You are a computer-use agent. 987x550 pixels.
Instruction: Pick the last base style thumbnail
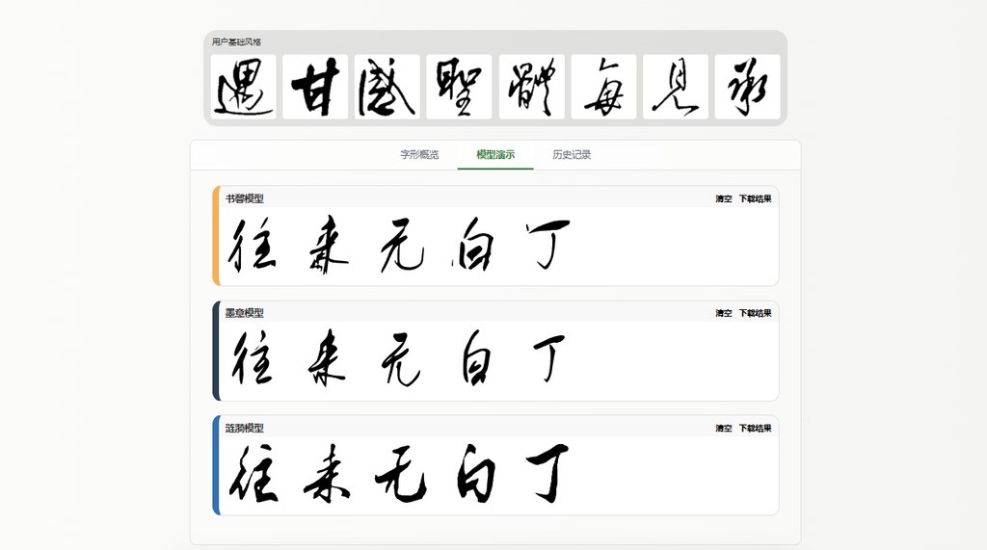point(748,87)
